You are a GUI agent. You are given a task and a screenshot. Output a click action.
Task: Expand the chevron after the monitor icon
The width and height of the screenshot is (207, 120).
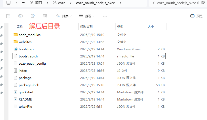[x=16, y=3]
